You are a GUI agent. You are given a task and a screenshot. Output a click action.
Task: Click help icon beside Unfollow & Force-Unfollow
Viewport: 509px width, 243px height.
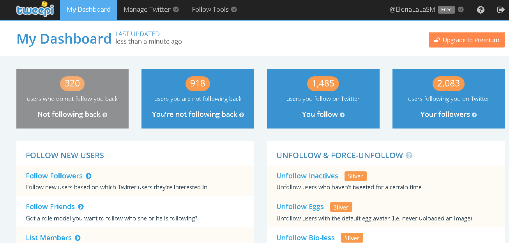(409, 155)
